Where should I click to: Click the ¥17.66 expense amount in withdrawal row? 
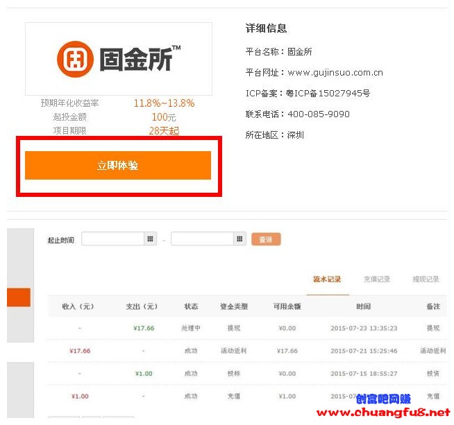tap(144, 328)
